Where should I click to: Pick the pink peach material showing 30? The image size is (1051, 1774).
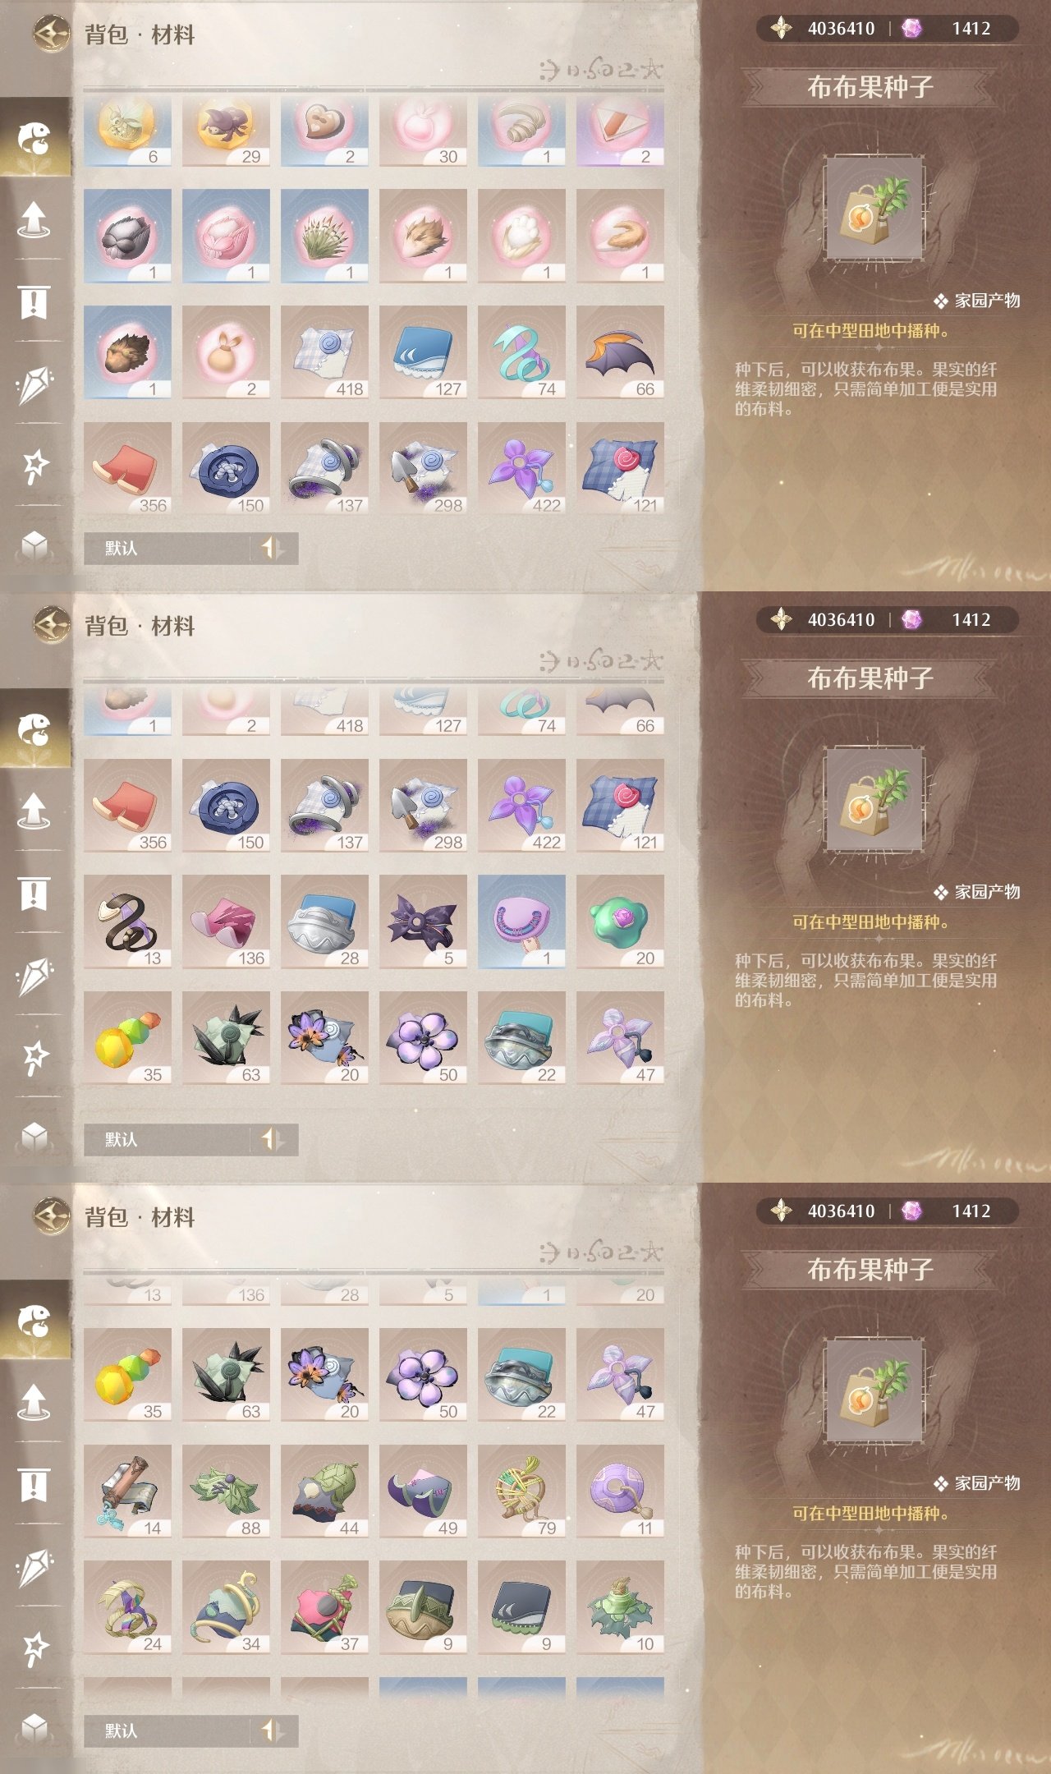[423, 131]
